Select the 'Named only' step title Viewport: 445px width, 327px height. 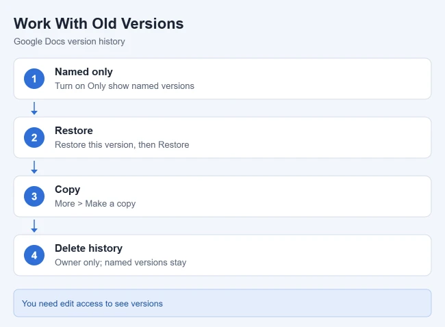coord(84,72)
